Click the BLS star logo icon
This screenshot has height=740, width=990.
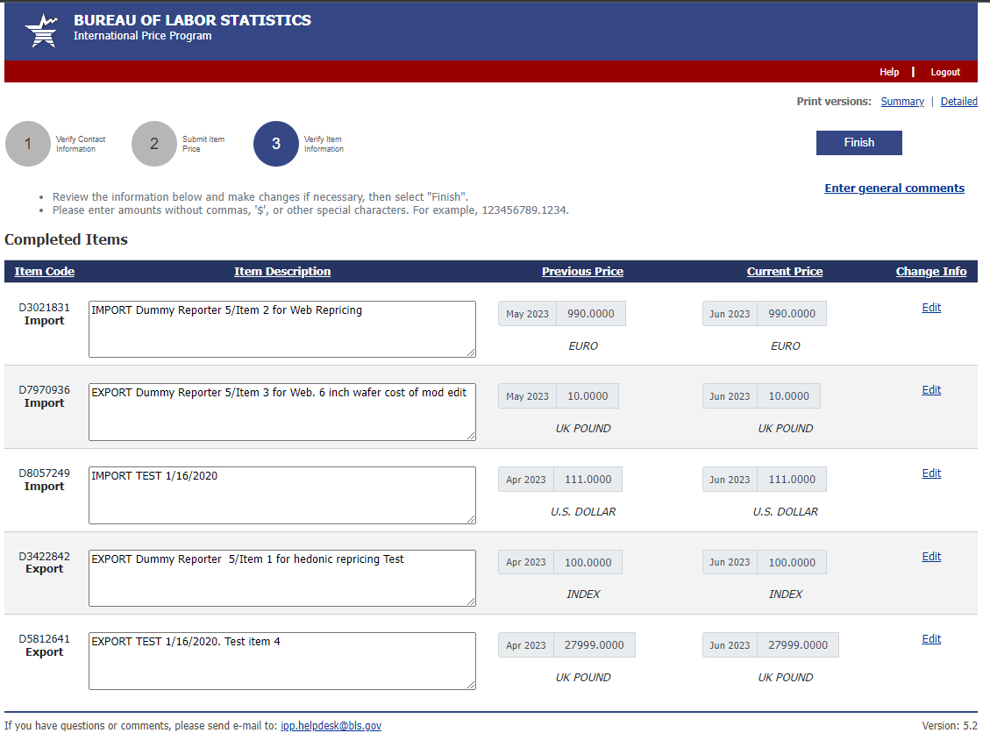[41, 31]
